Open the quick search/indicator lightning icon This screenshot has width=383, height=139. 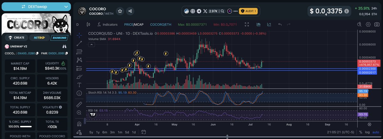click(x=359, y=24)
